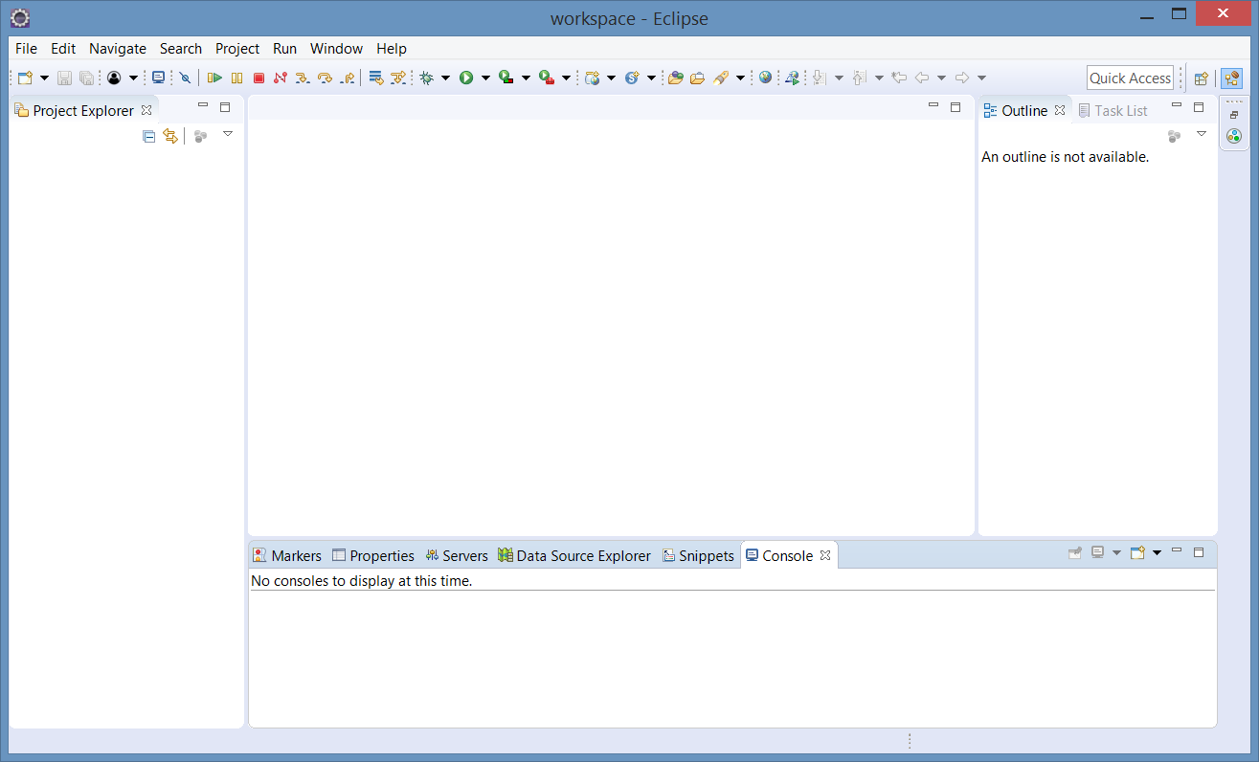This screenshot has width=1259, height=762.
Task: Toggle the Java EE perspective button
Action: pyautogui.click(x=1231, y=78)
